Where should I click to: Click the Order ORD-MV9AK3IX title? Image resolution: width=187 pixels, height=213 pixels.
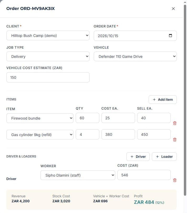point(30,8)
